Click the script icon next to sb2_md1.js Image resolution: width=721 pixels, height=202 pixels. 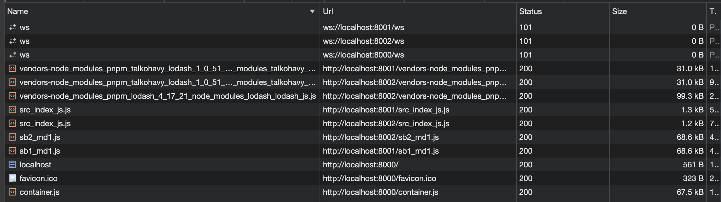(12, 137)
